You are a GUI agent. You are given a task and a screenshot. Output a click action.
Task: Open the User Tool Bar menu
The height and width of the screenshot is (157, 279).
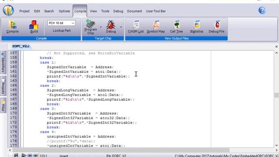(156, 11)
